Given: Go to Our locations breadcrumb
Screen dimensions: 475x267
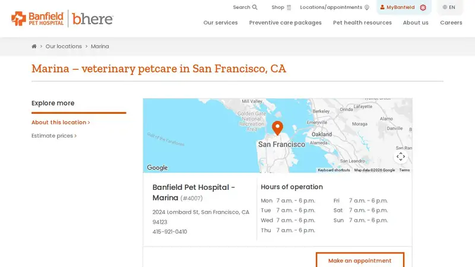Looking at the screenshot, I should tap(64, 46).
